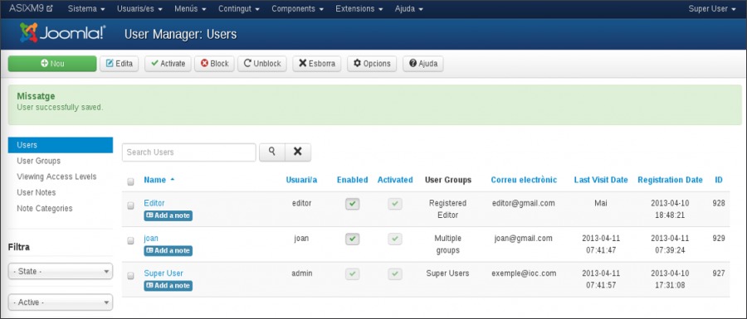
Task: Toggle the Activated check for Editor
Action: click(395, 204)
